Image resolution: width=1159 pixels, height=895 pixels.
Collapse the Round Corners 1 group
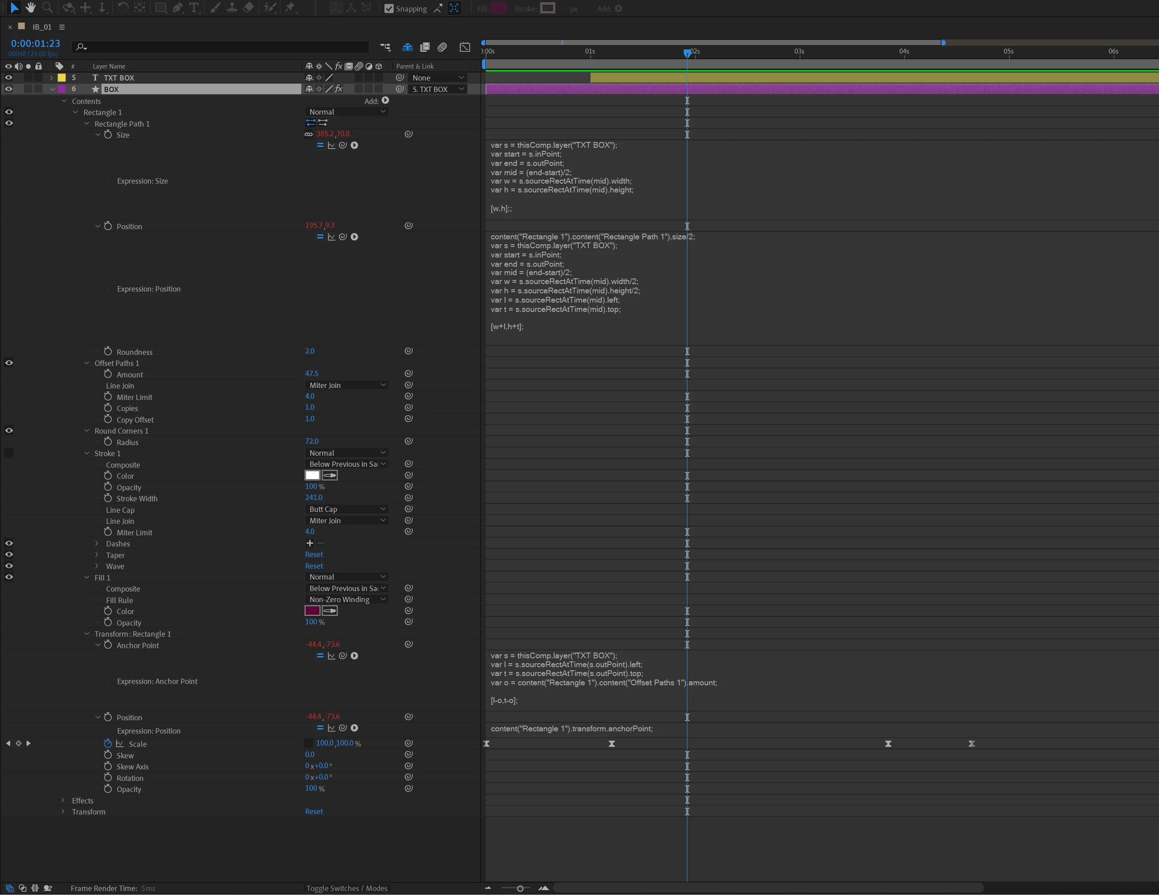(87, 430)
